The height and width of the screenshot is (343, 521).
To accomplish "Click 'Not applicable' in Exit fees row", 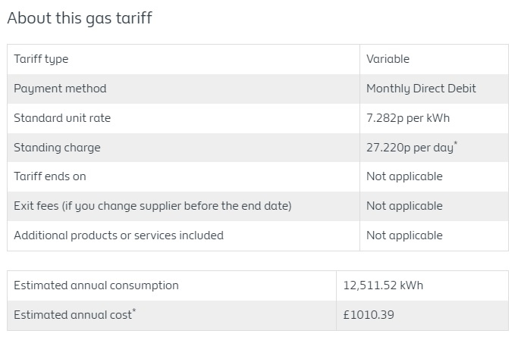I will [x=404, y=206].
